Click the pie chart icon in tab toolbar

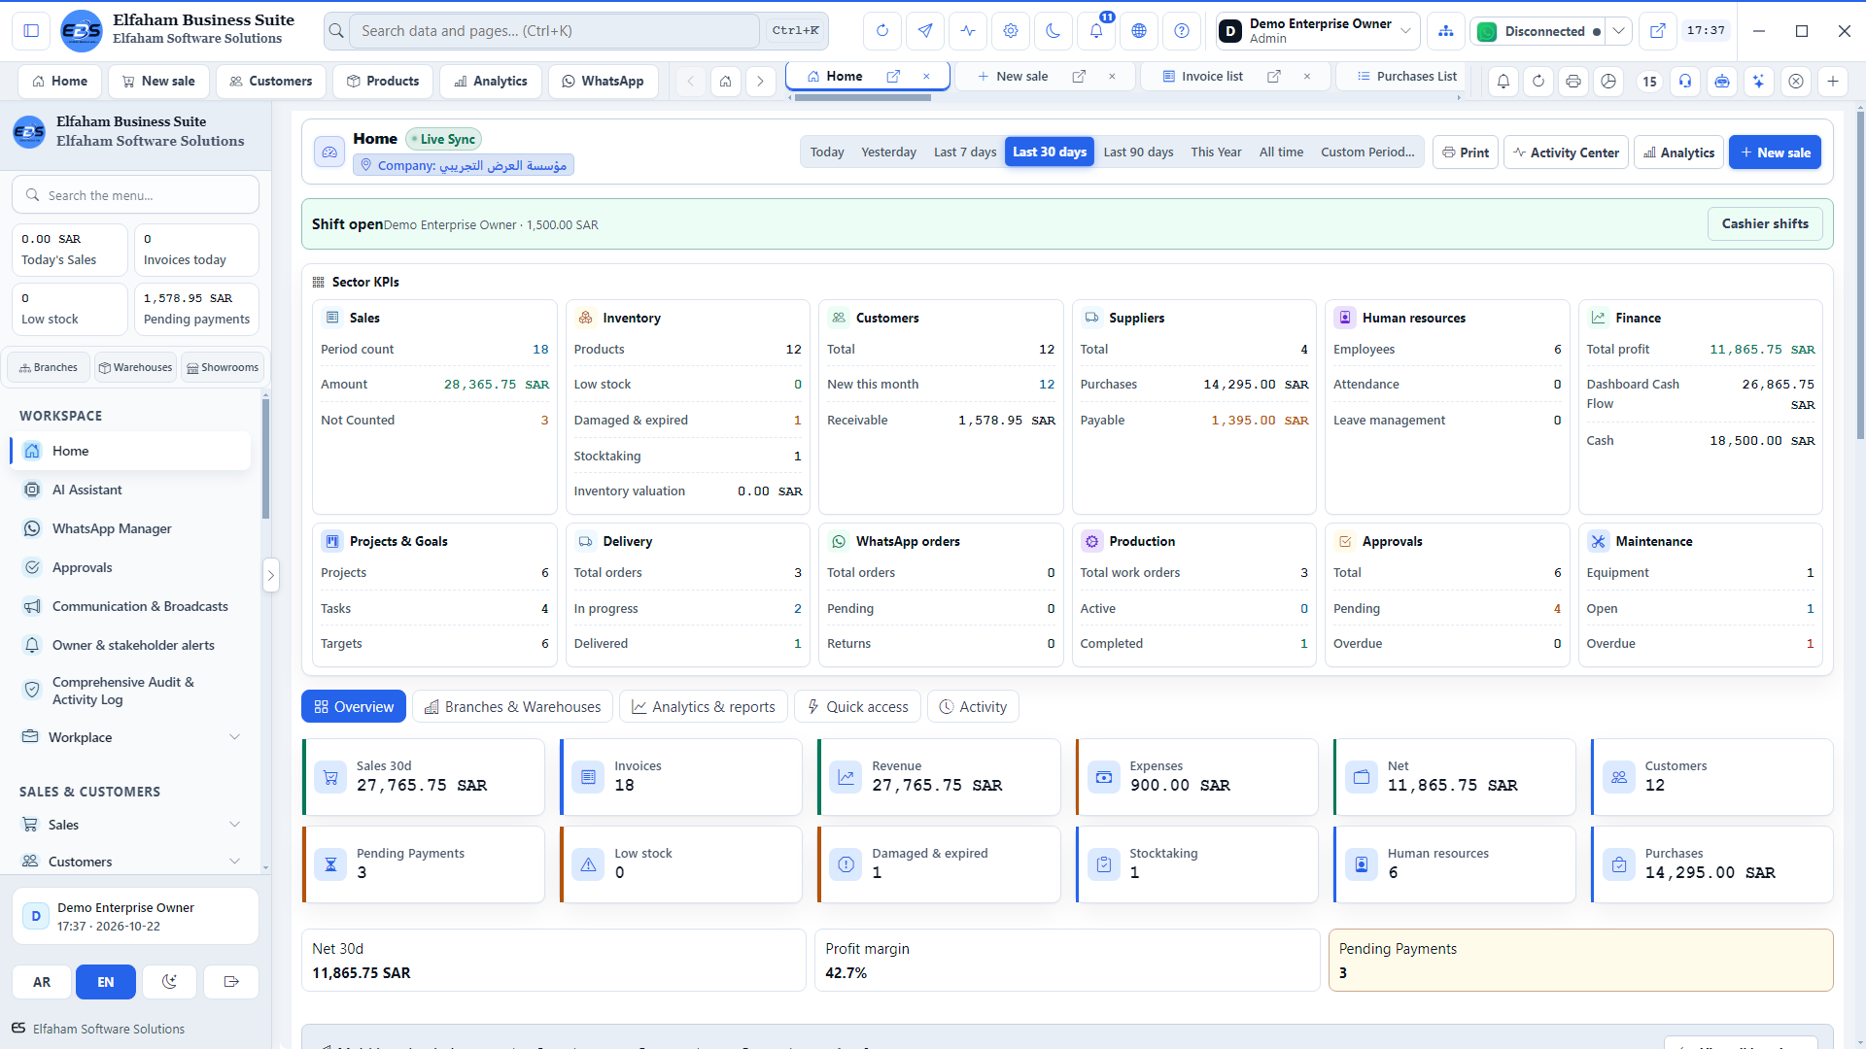click(1609, 82)
